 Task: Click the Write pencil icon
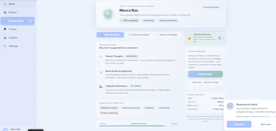click(x=5, y=4)
